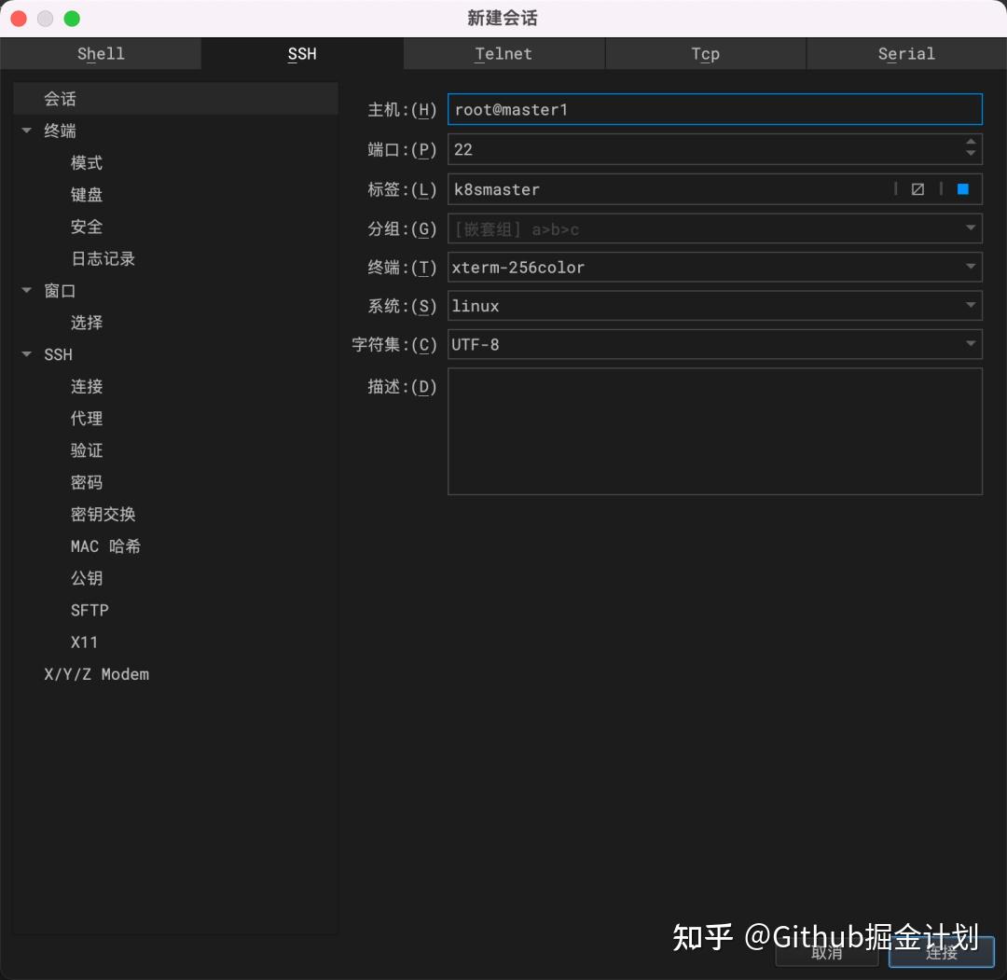Select the 窗口 tree category label

click(x=60, y=291)
